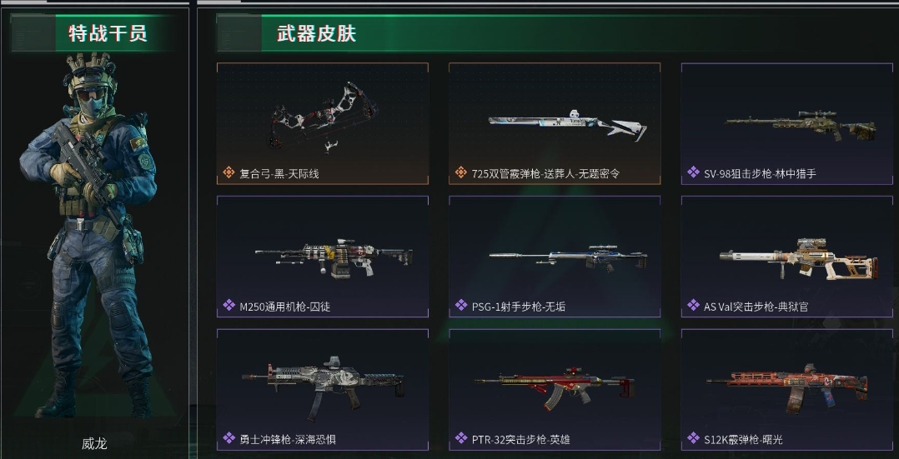Select the M250通用机枪-囚徒 machine gun image

click(x=334, y=257)
